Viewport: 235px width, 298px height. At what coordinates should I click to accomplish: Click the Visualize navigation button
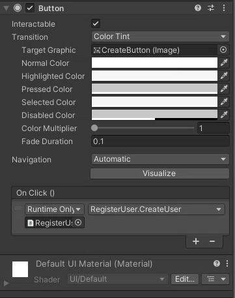(x=159, y=173)
